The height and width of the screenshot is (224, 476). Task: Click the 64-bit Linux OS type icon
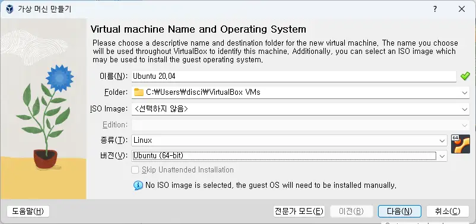tap(460, 144)
